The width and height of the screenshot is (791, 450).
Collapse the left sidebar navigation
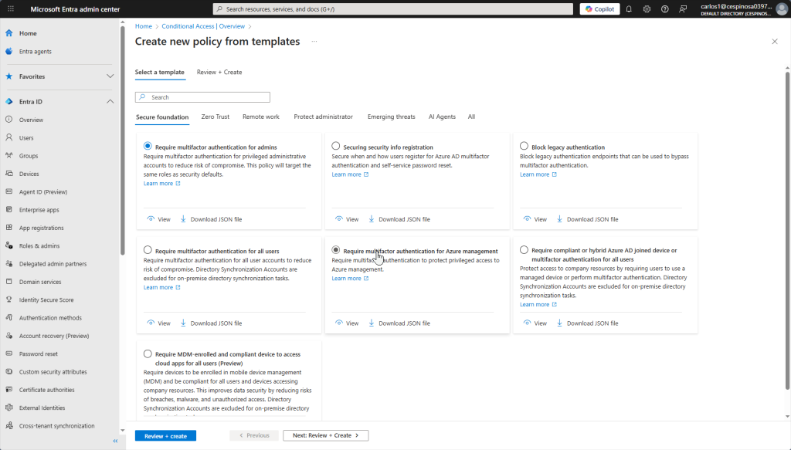coord(115,441)
